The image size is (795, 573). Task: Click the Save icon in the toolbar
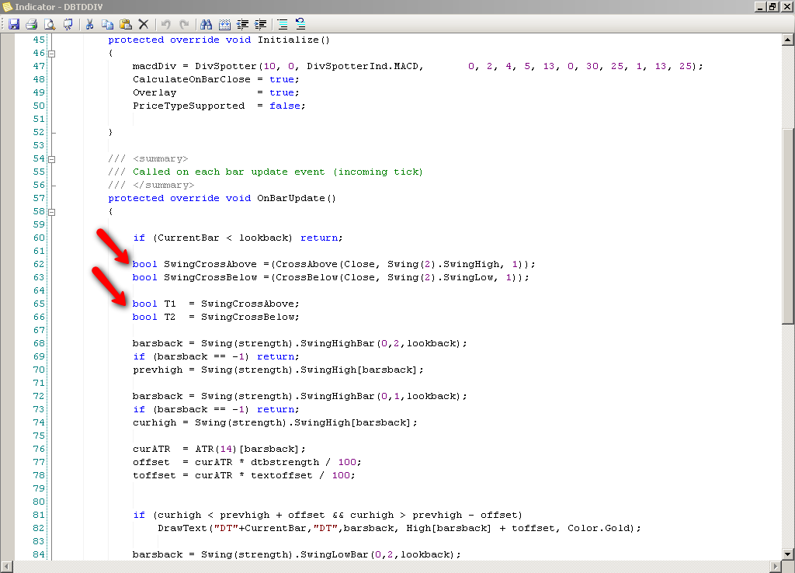(14, 24)
